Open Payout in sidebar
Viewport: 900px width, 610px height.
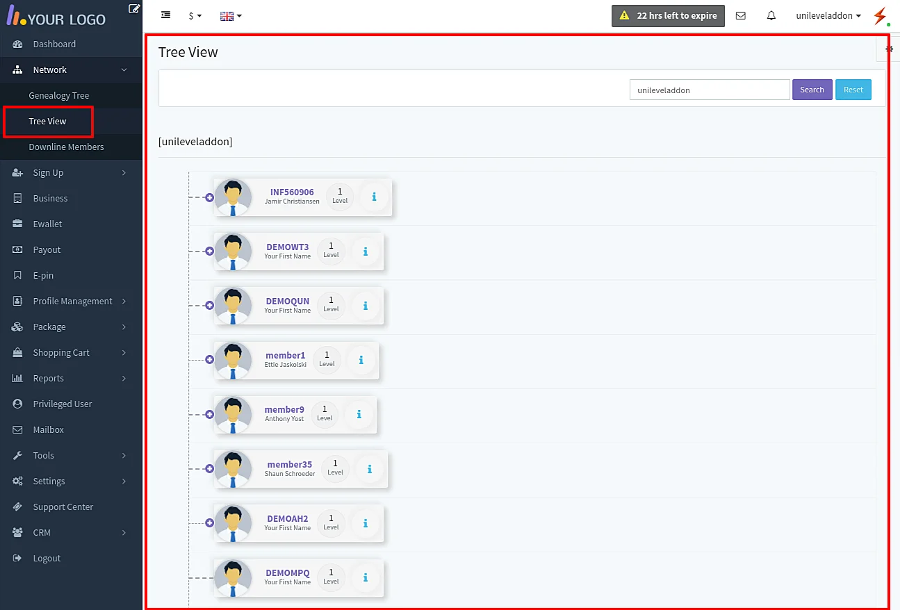(x=71, y=249)
